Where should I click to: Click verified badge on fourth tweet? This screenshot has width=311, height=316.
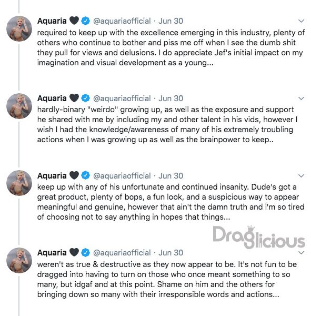point(86,252)
